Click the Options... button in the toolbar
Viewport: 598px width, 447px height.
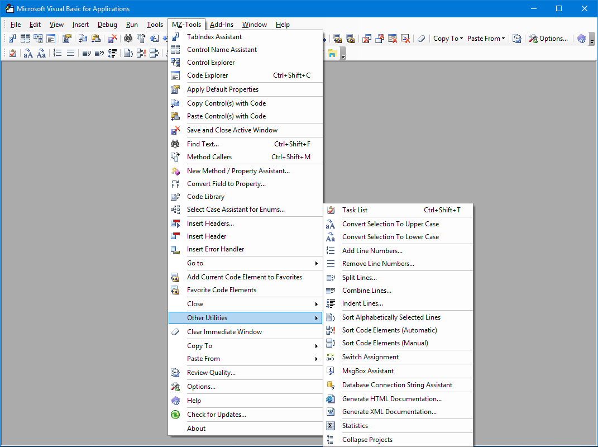(548, 39)
